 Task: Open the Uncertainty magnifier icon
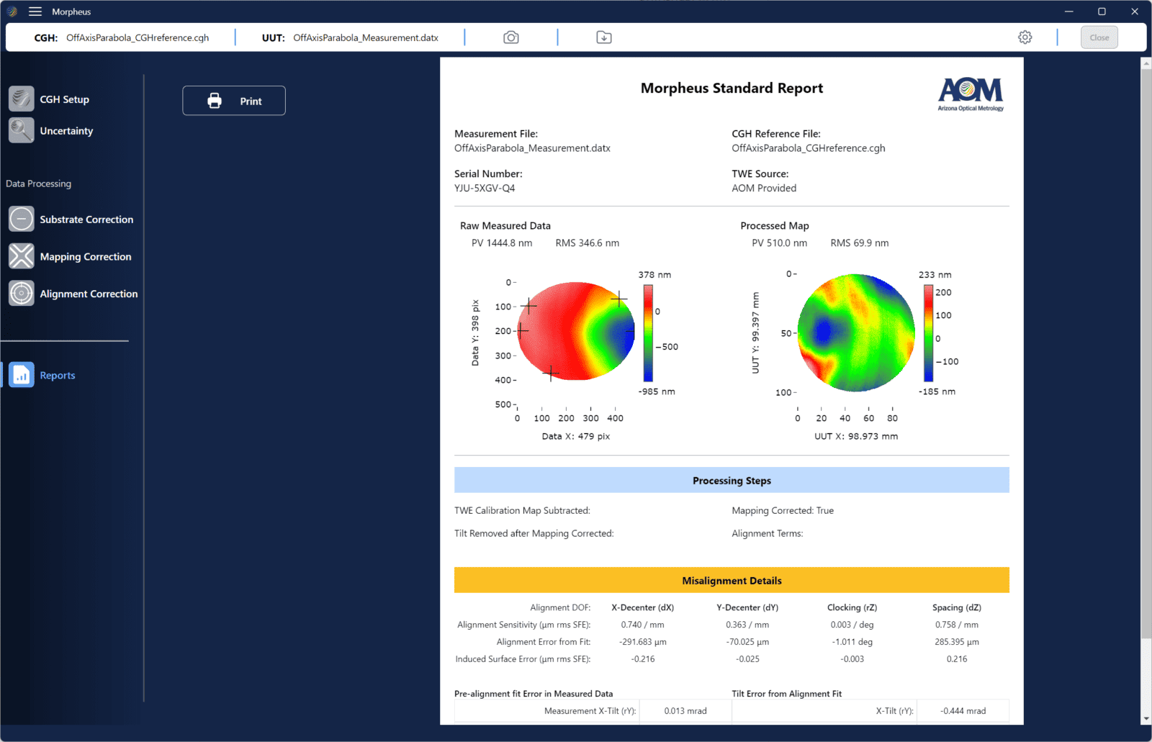(22, 130)
